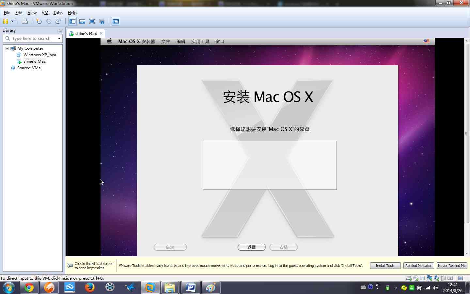This screenshot has width=470, height=294.
Task: Switch to Unity mode from the toolbar
Action: [102, 21]
